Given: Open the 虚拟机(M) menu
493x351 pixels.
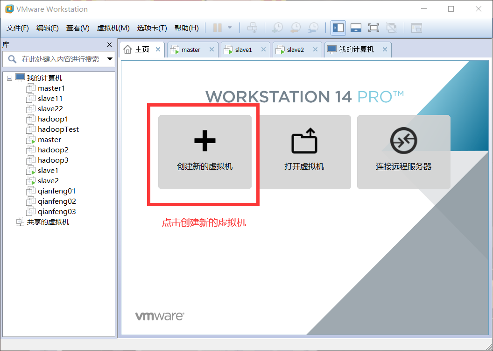Looking at the screenshot, I should pos(113,28).
